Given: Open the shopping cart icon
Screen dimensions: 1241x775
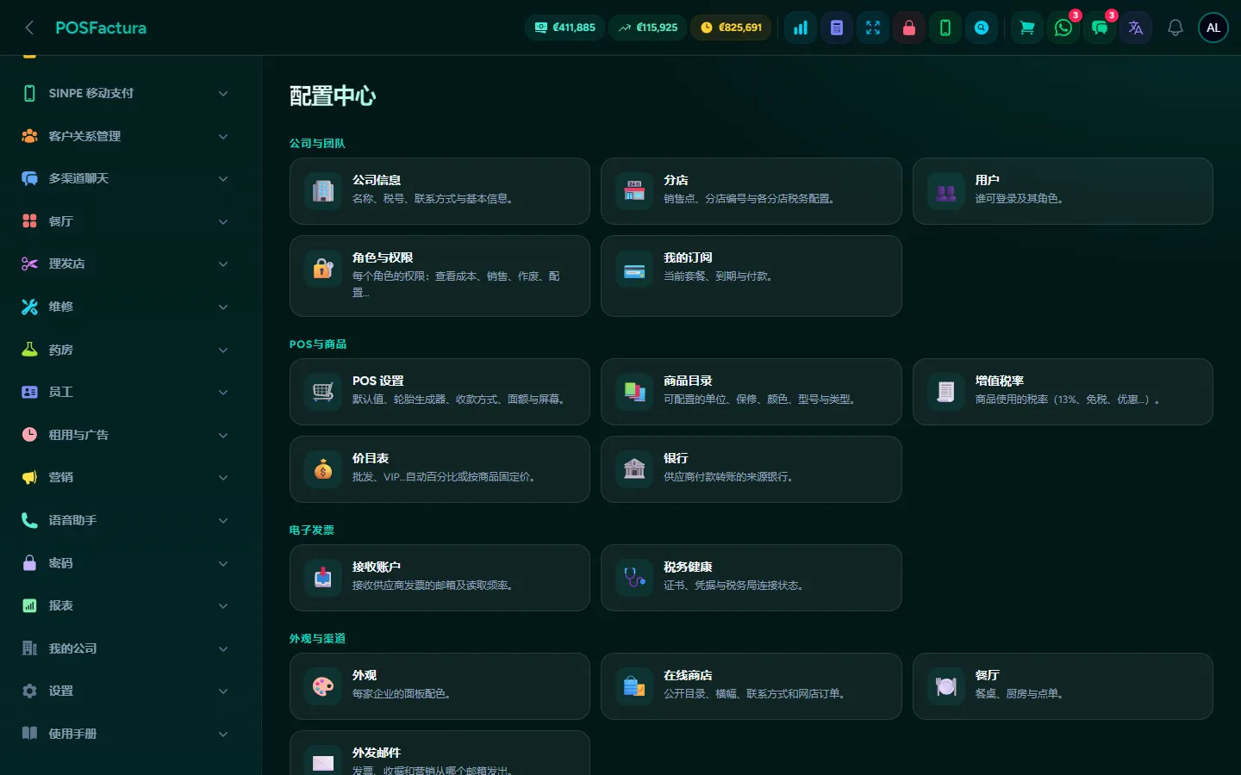Looking at the screenshot, I should click(1027, 28).
